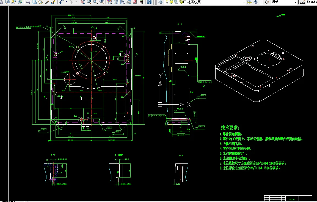This screenshot has height=202, width=317.
Task: Click the isometric 3D part view
Action: 259,71
